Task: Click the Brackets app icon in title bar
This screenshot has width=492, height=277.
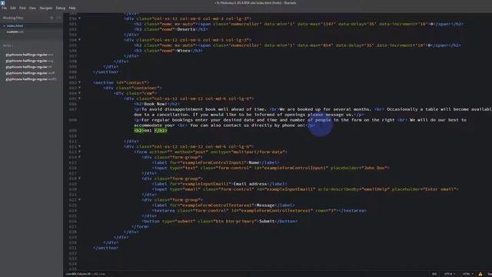Action: click(3, 2)
